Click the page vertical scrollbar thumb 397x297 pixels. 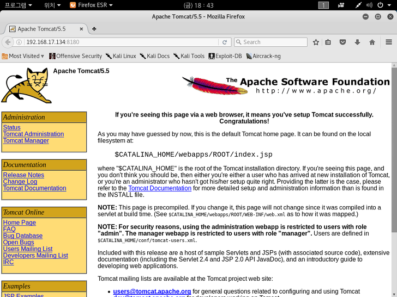(x=394, y=150)
